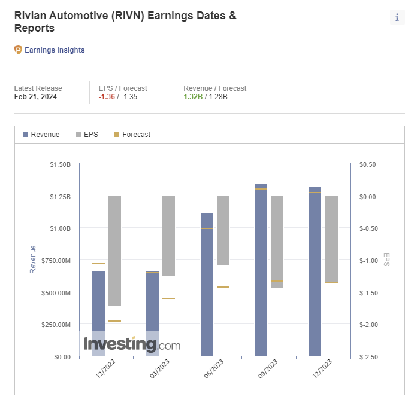Image resolution: width=417 pixels, height=403 pixels.
Task: Click the EPS forecast value -1.35
Action: [129, 97]
